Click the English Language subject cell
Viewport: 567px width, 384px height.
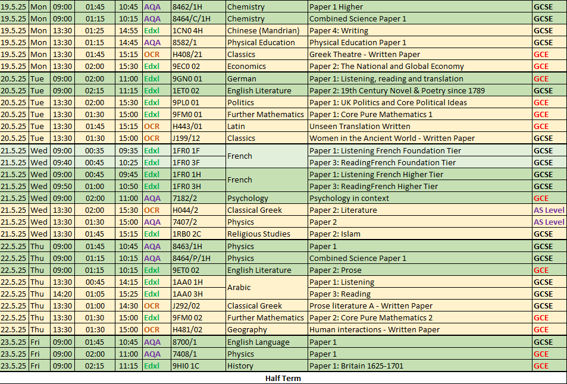[266, 342]
